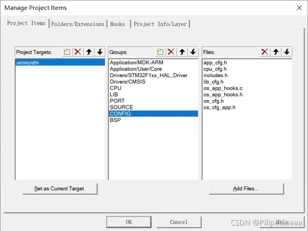Delete the selected project target
Viewport: 308px width, 231px height.
coord(78,52)
